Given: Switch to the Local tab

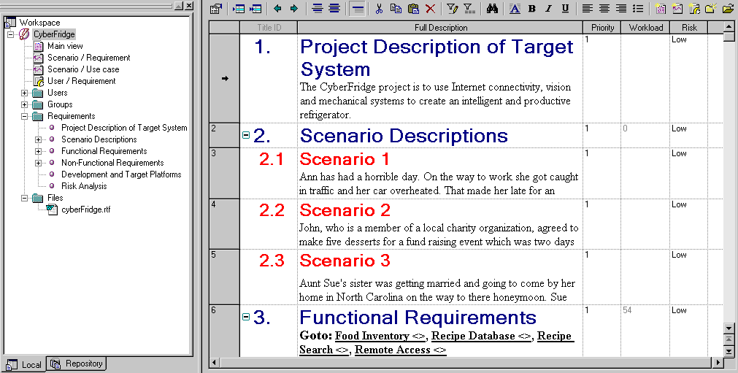Looking at the screenshot, I should [x=25, y=364].
